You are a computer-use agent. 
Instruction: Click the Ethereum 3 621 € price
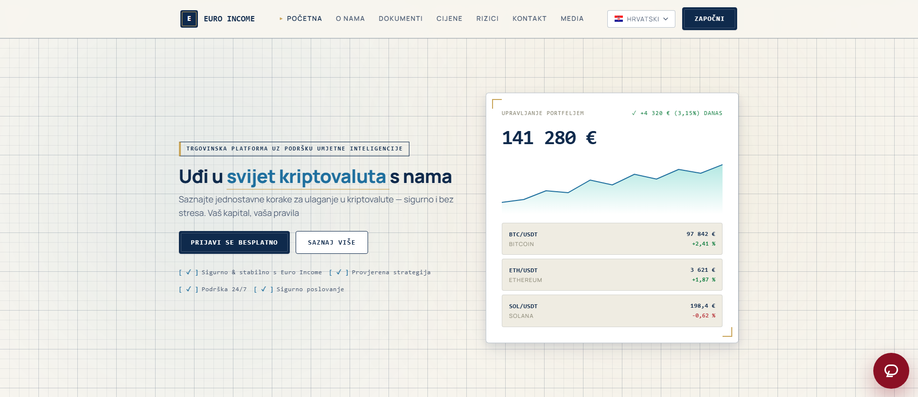pos(703,270)
